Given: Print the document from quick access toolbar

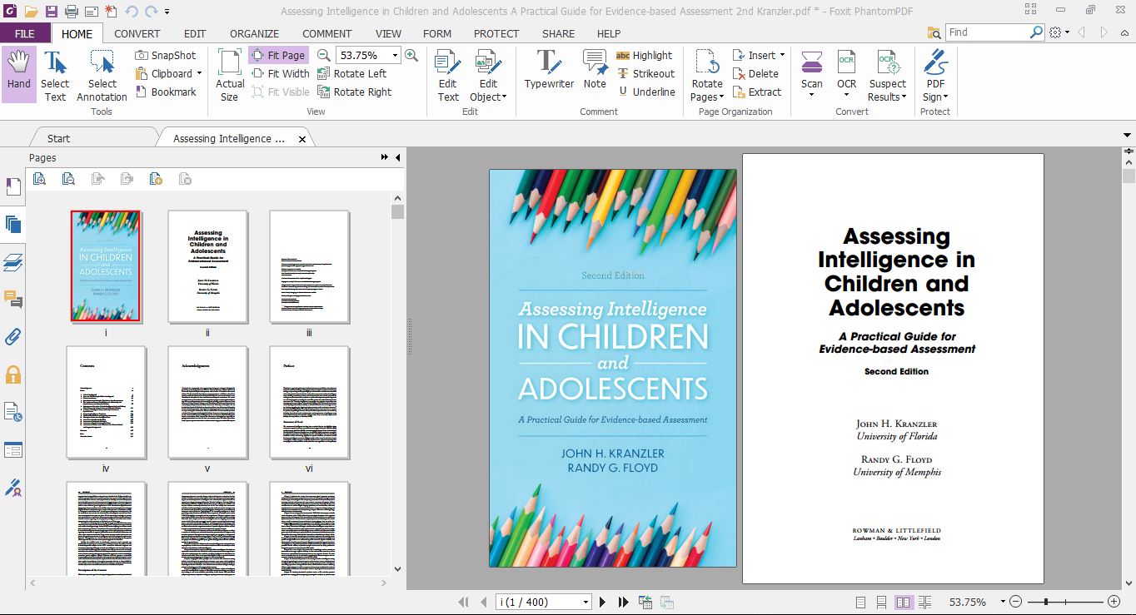Looking at the screenshot, I should (x=72, y=11).
